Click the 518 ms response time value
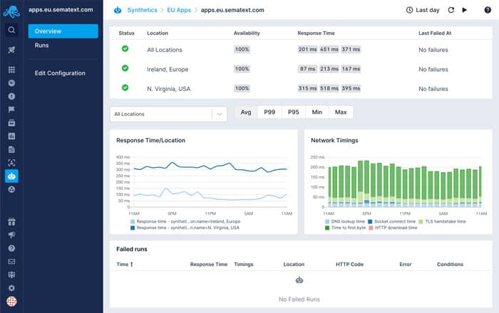The image size is (499, 313). (x=329, y=88)
